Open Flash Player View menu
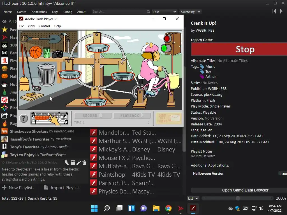287x215 pixels. (31, 26)
